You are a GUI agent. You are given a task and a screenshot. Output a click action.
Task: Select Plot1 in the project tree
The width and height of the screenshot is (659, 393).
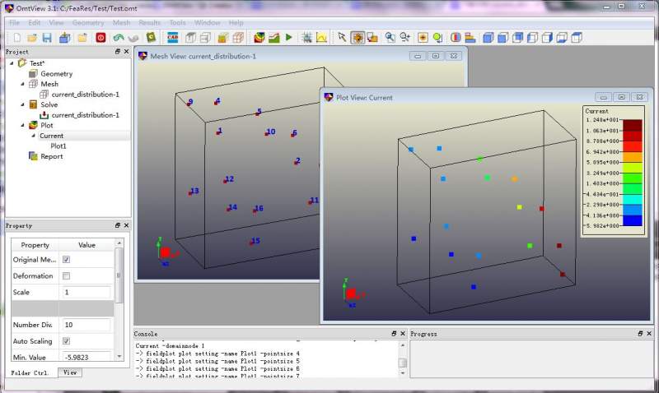(x=58, y=146)
